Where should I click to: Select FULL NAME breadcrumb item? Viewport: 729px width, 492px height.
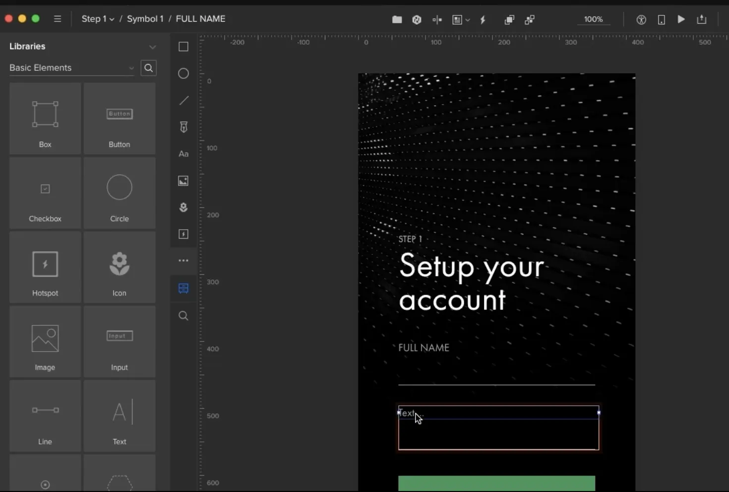(200, 19)
